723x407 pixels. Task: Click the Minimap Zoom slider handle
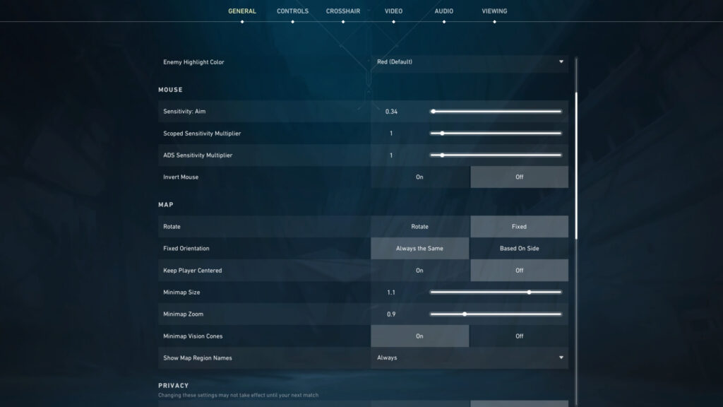465,312
